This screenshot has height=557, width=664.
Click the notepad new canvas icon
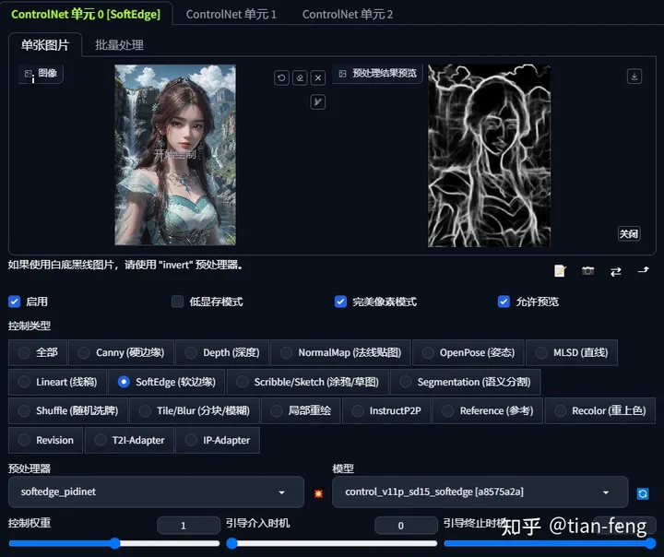[x=560, y=271]
